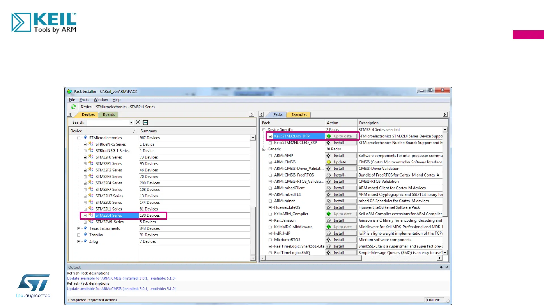Click the STM32F4 Series device icon
Viewport: 544px width, 306px height.
tap(91, 183)
